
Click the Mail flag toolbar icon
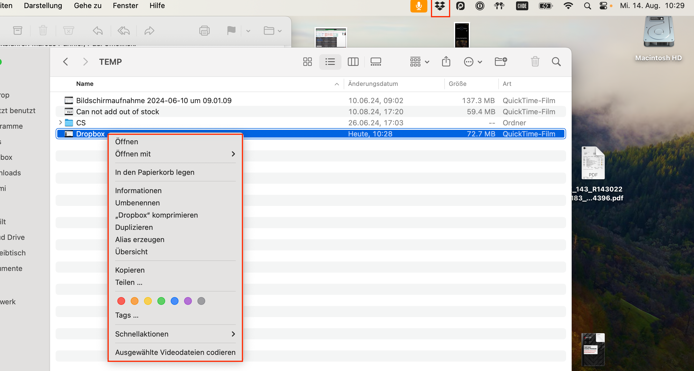[231, 31]
